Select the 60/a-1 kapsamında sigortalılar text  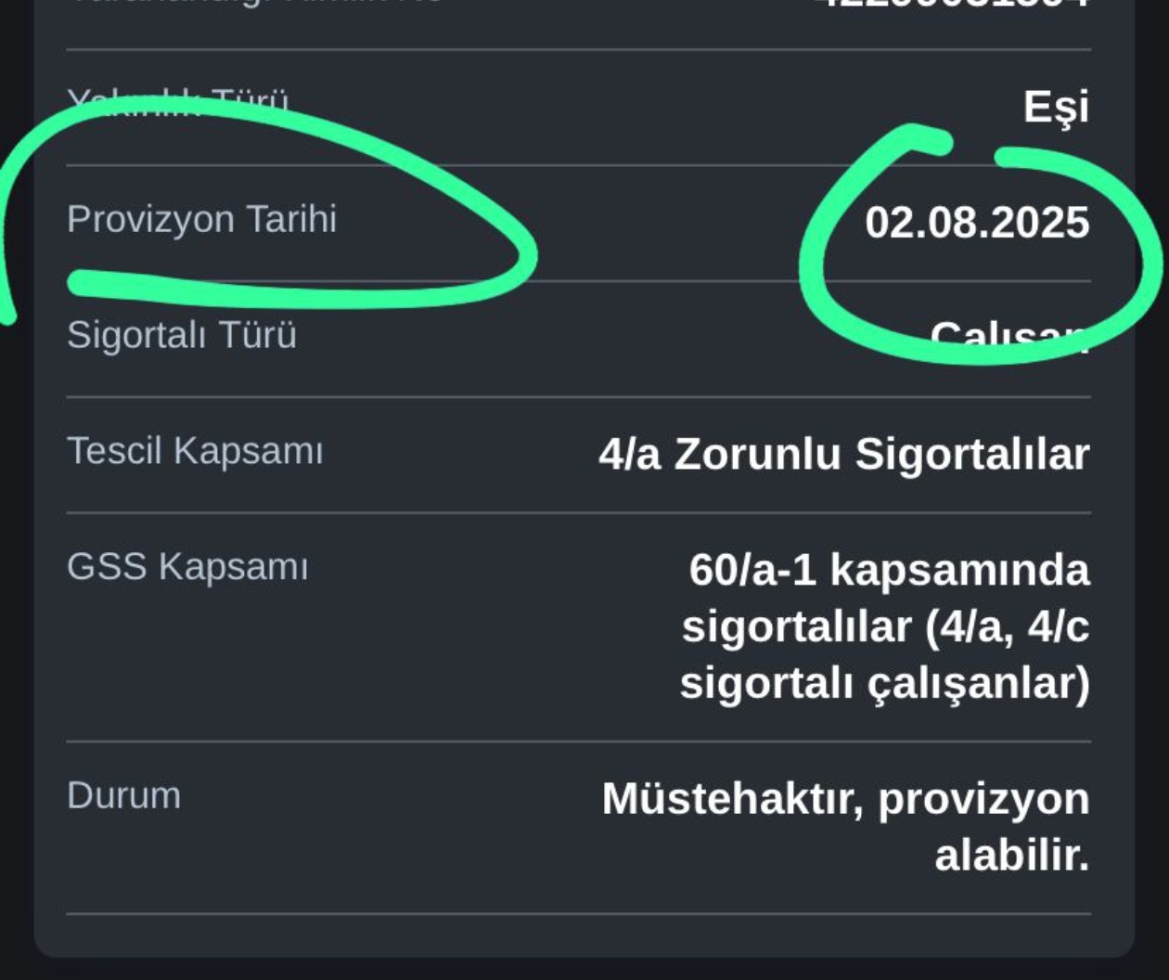[885, 626]
